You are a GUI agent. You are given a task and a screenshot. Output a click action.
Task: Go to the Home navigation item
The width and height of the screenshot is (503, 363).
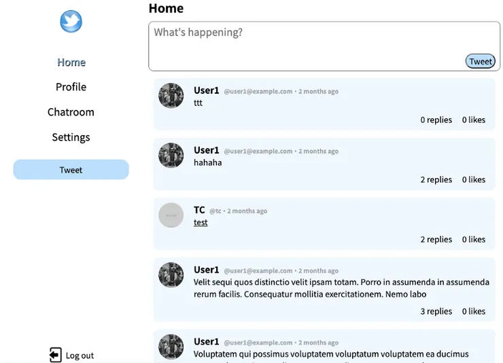coord(71,63)
